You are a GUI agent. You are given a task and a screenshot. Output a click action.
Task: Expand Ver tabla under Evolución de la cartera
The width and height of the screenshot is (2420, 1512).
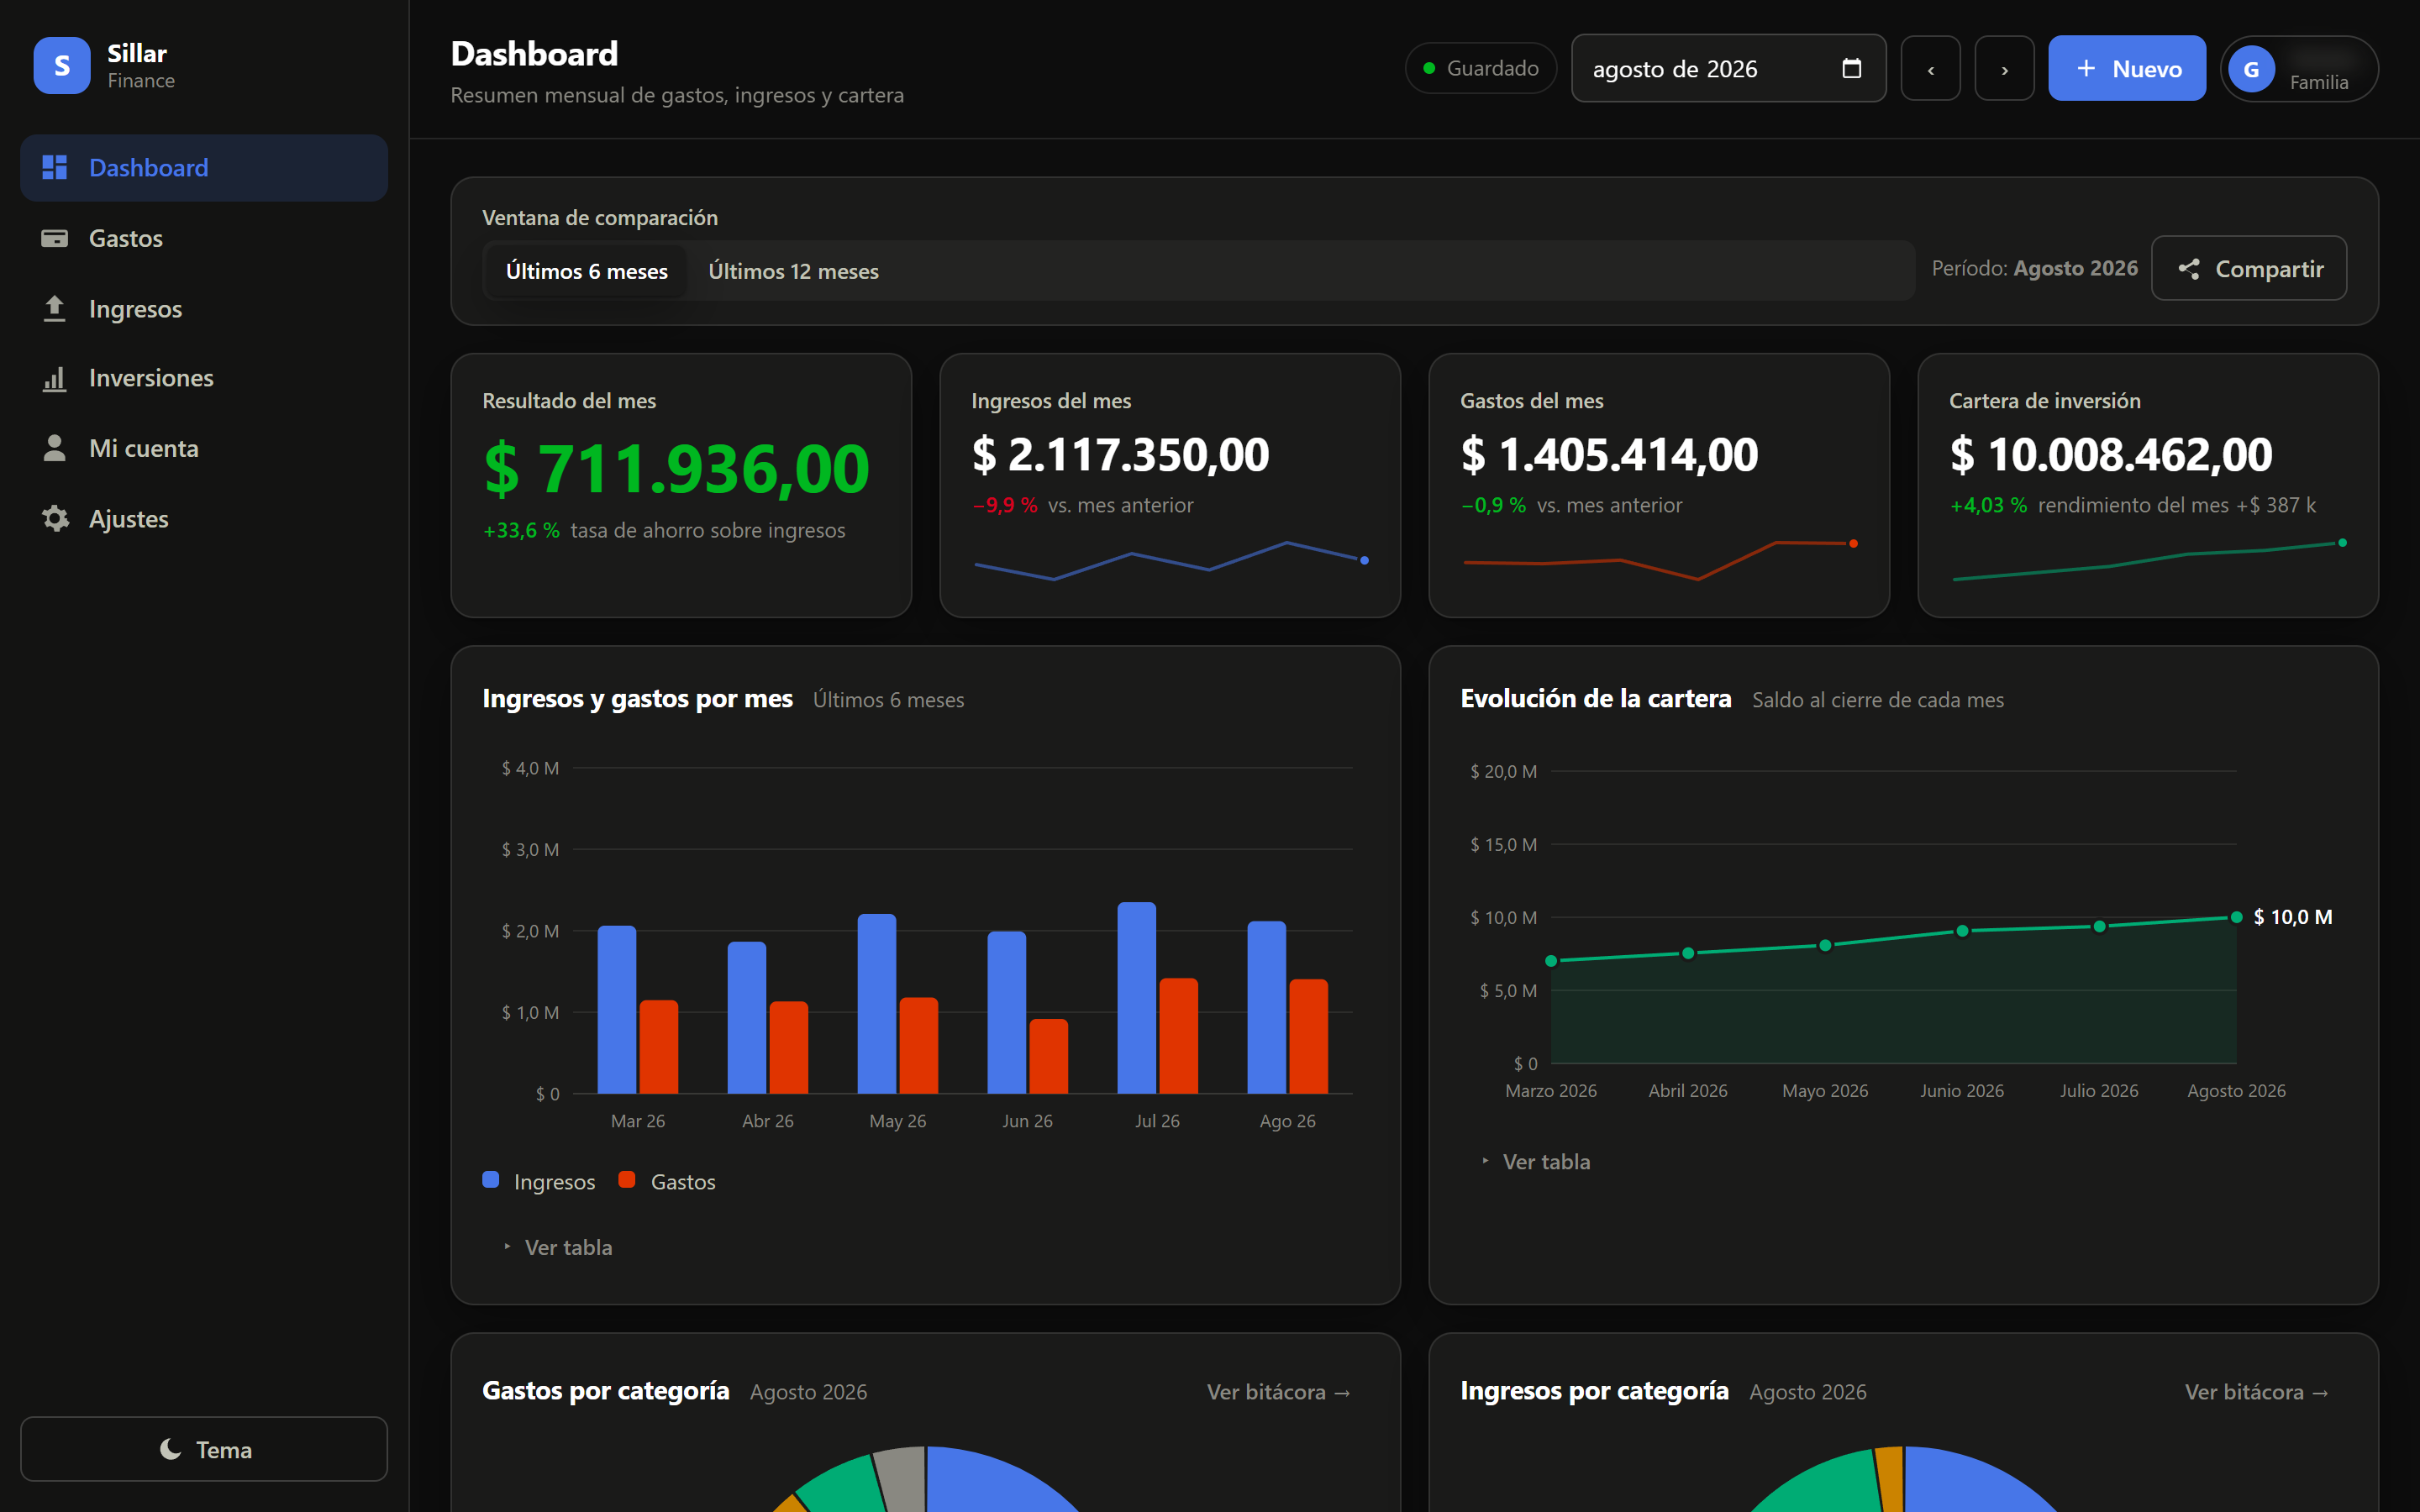1536,1161
